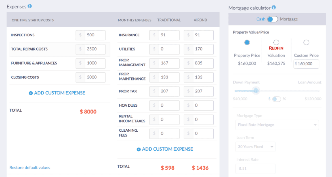The image size is (332, 177).
Task: Click the Redfin logo
Action: [x=276, y=48]
